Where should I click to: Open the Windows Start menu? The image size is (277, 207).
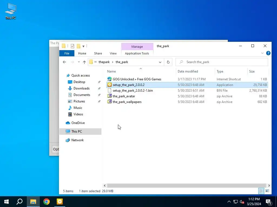[x=6, y=202]
